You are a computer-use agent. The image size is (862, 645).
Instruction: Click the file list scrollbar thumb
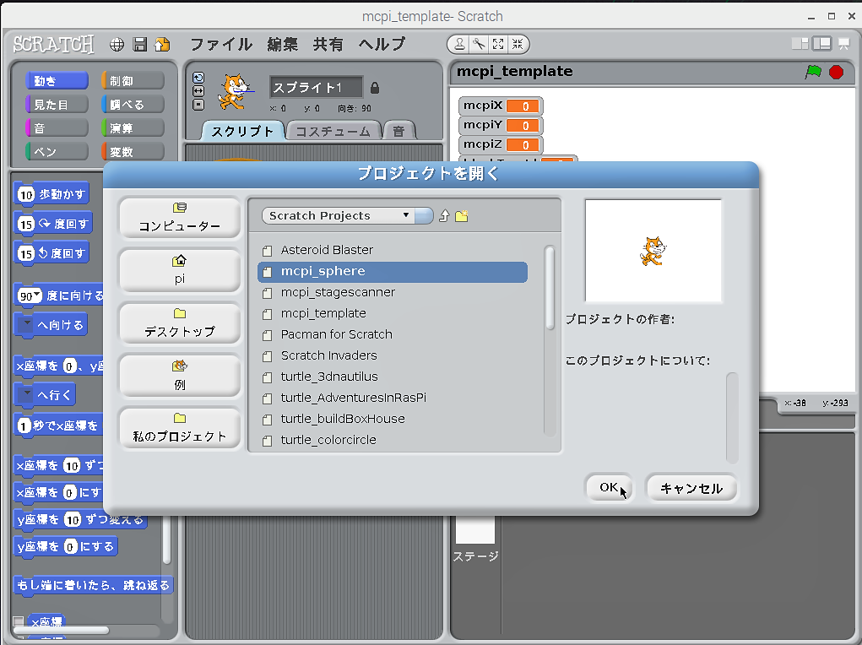click(550, 288)
